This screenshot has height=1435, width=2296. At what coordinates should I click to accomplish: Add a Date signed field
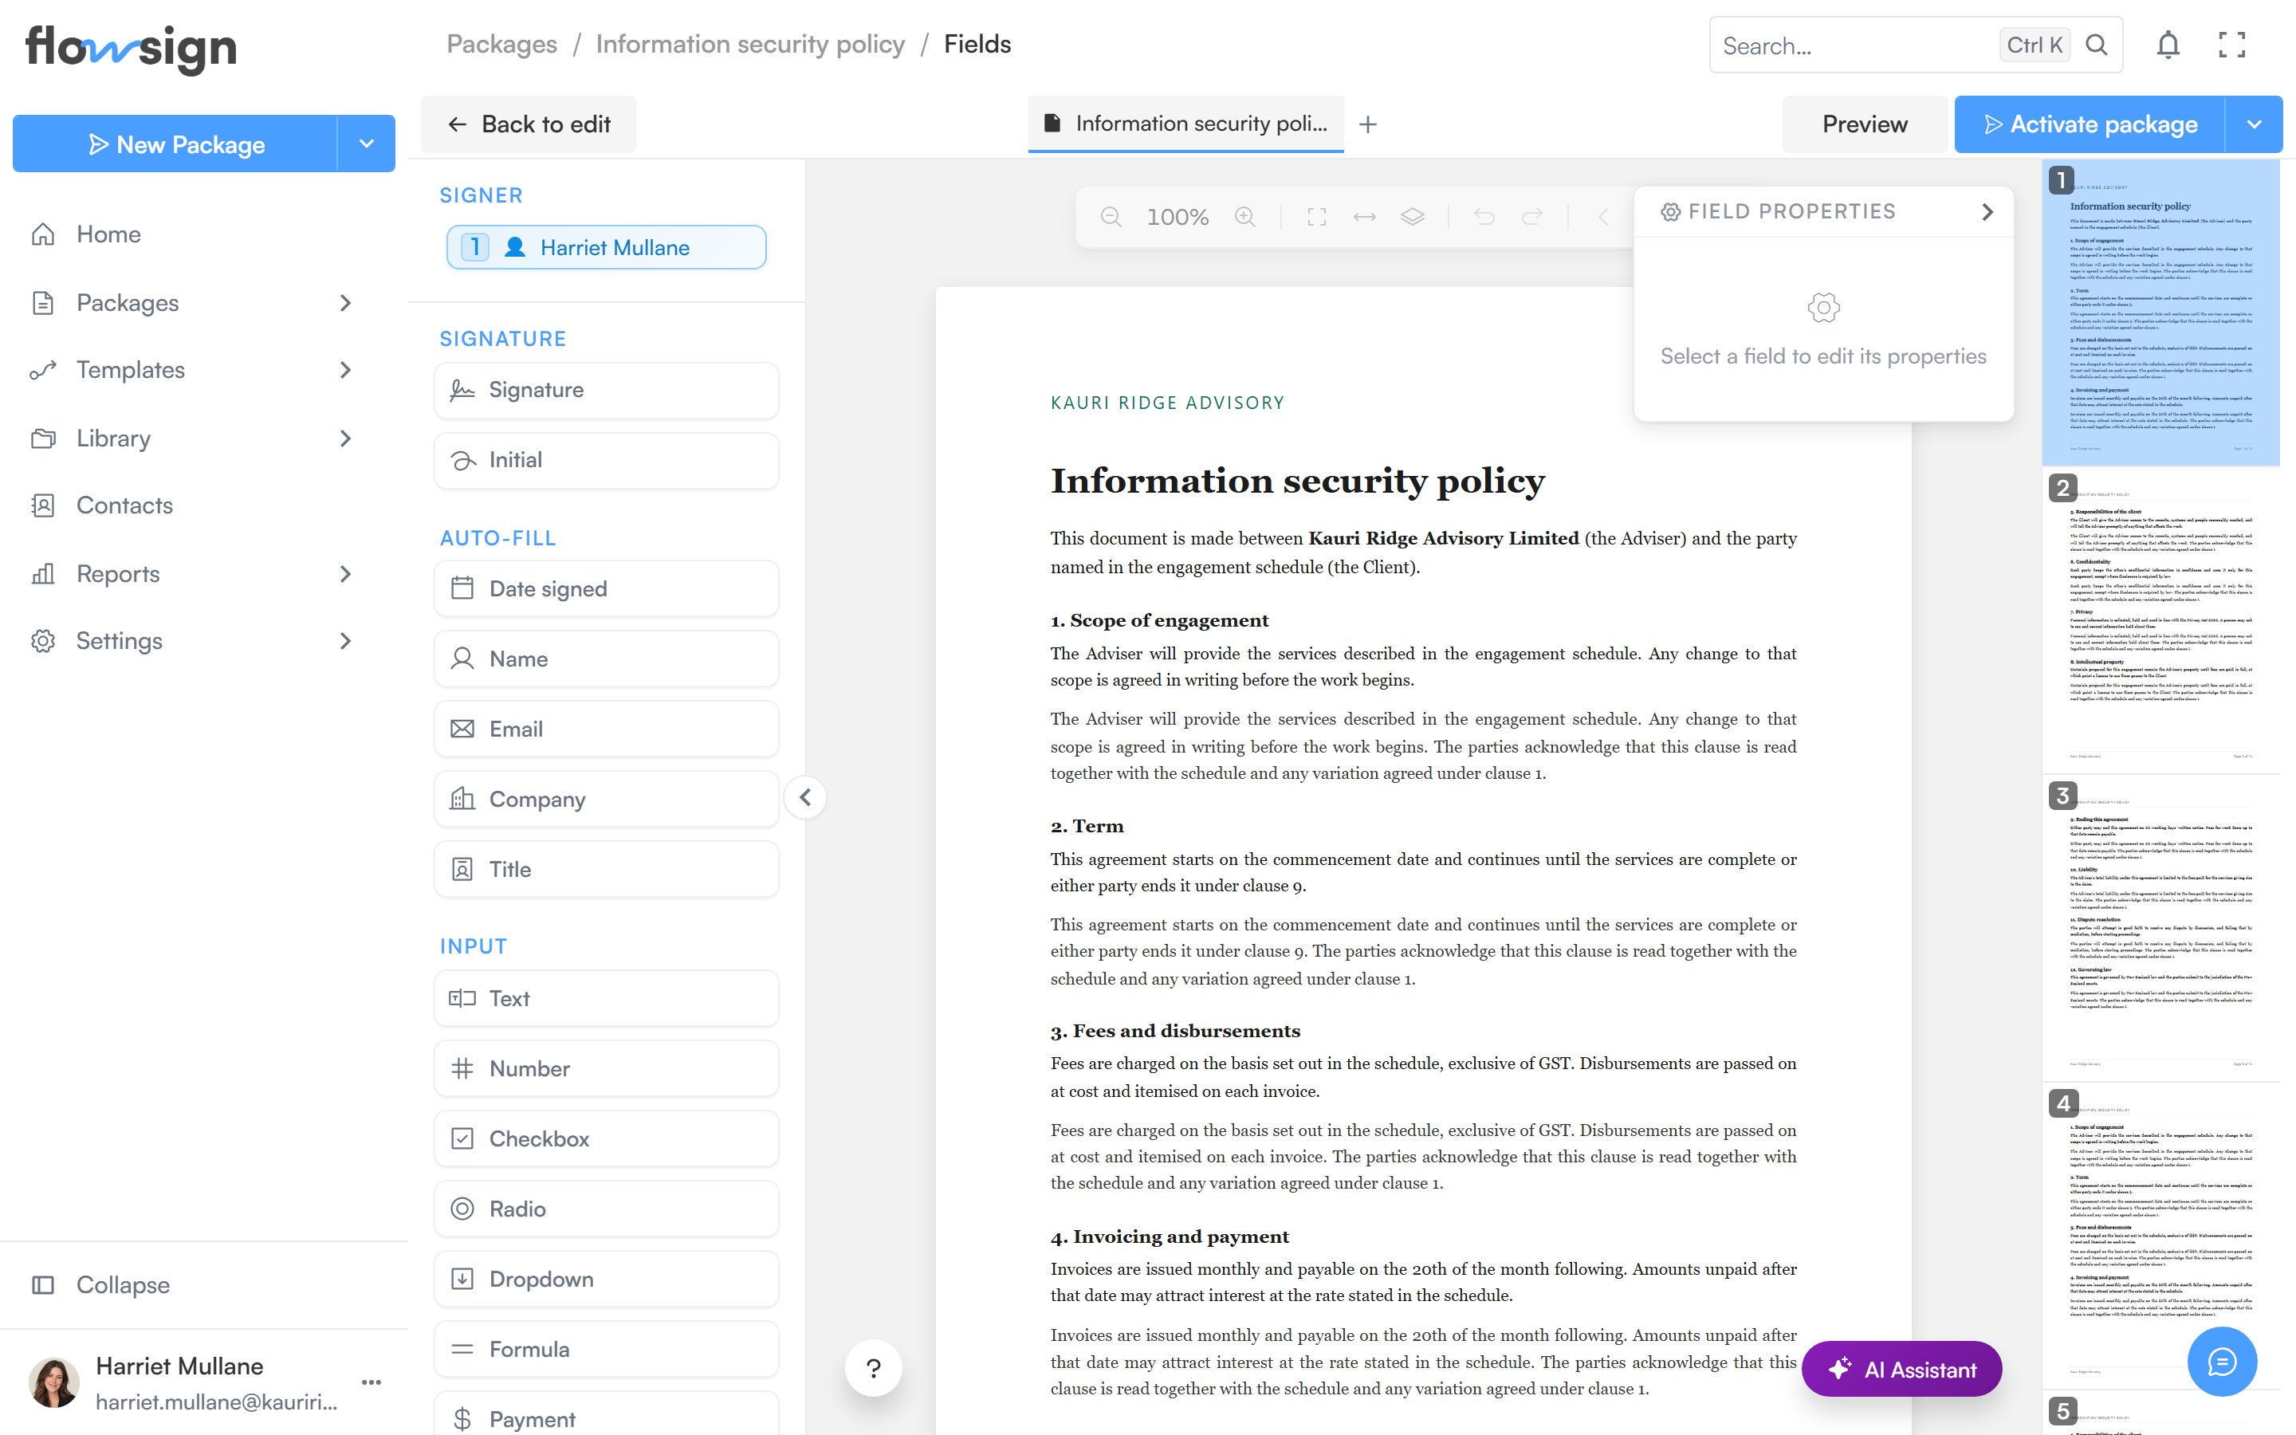607,588
